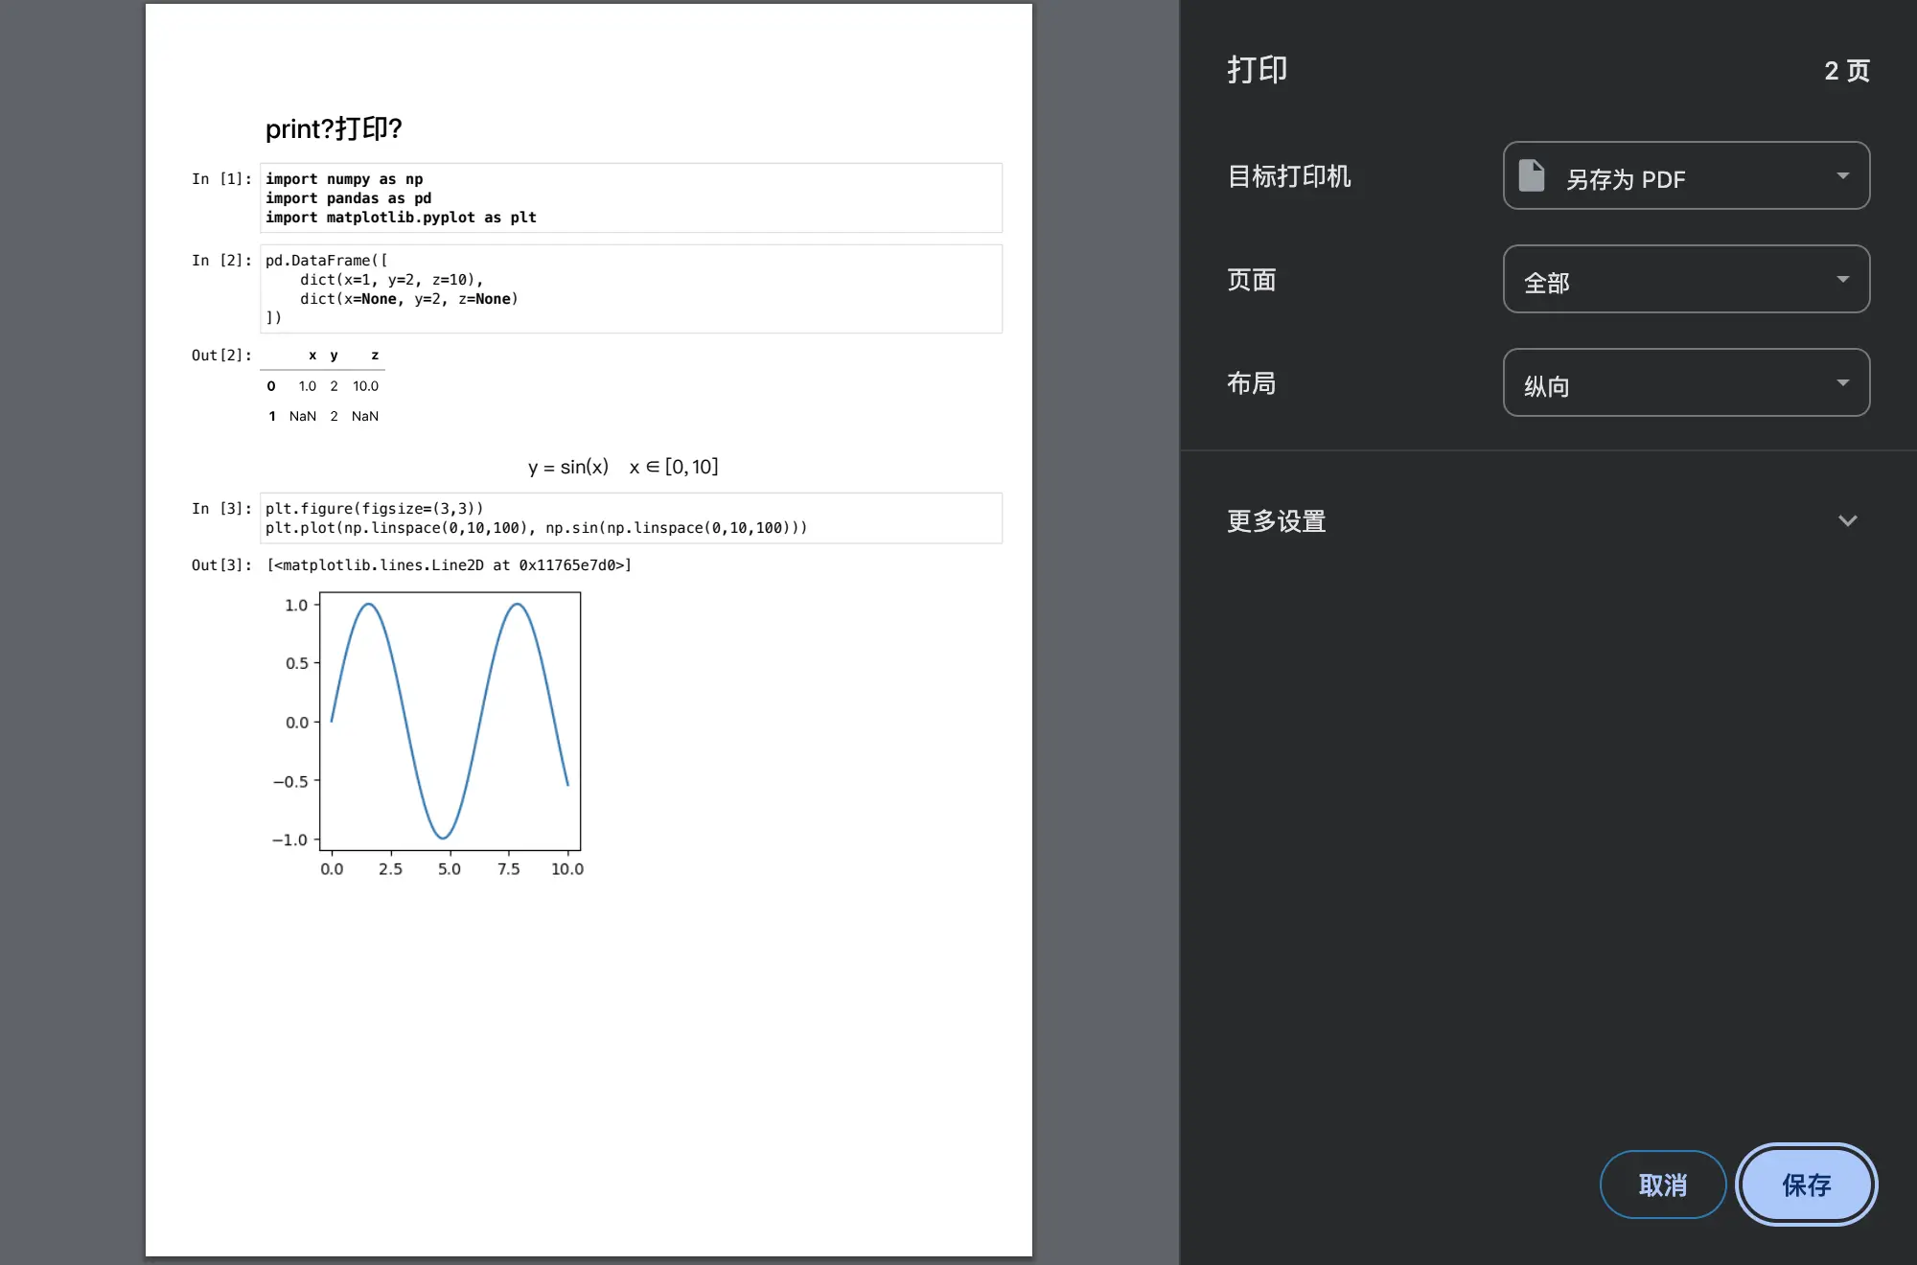
Task: Click the 目标打印机 label
Action: tap(1289, 176)
